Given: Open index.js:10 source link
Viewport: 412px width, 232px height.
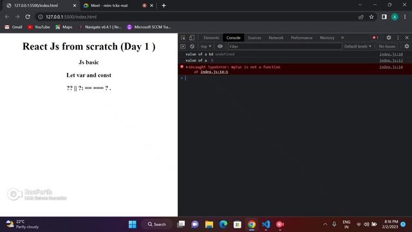Looking at the screenshot, I should click(391, 54).
